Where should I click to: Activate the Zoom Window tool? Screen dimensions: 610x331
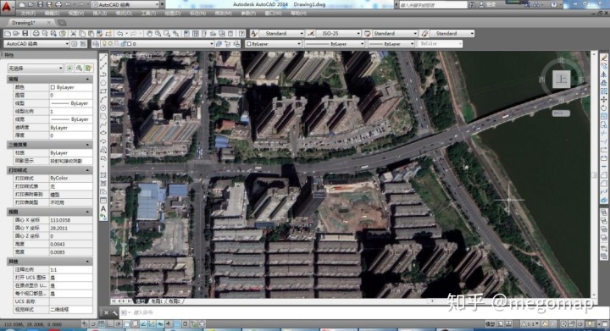click(167, 34)
